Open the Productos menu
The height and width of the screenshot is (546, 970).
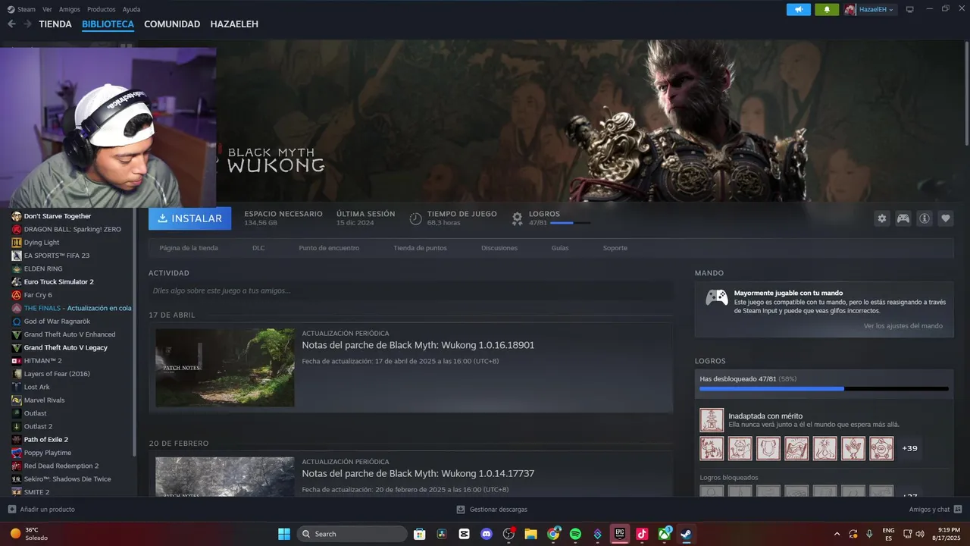coord(101,9)
